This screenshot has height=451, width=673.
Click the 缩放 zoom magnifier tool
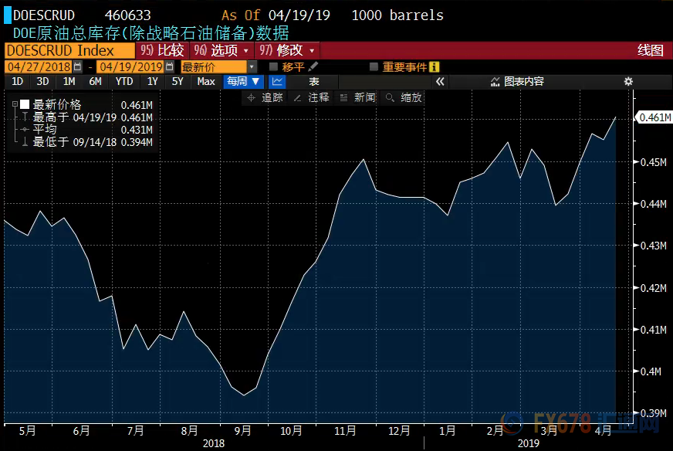click(x=404, y=97)
